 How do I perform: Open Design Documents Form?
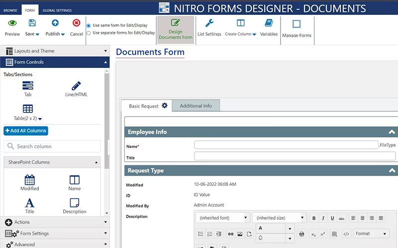pos(176,30)
